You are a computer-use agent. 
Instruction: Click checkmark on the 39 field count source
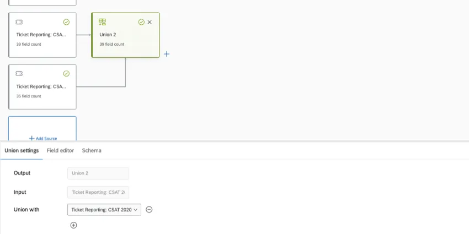tap(66, 22)
